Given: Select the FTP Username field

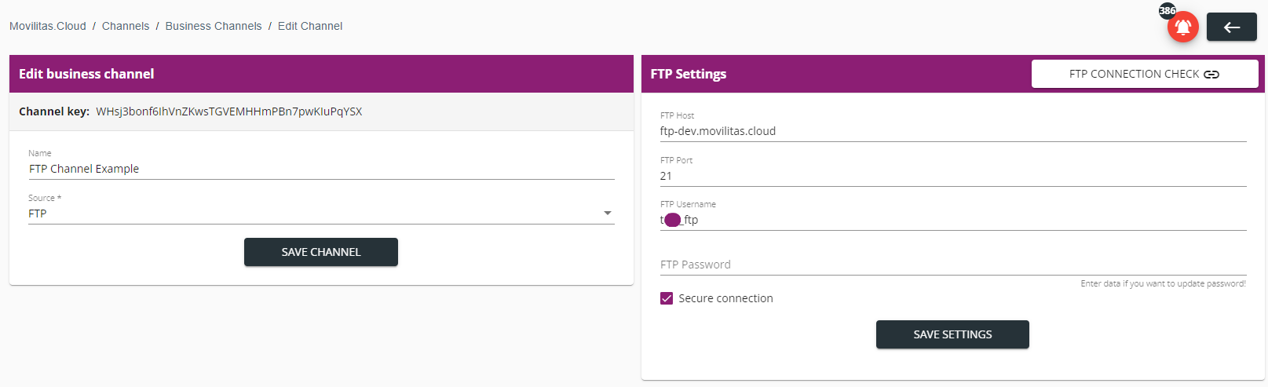Looking at the screenshot, I should [x=952, y=220].
